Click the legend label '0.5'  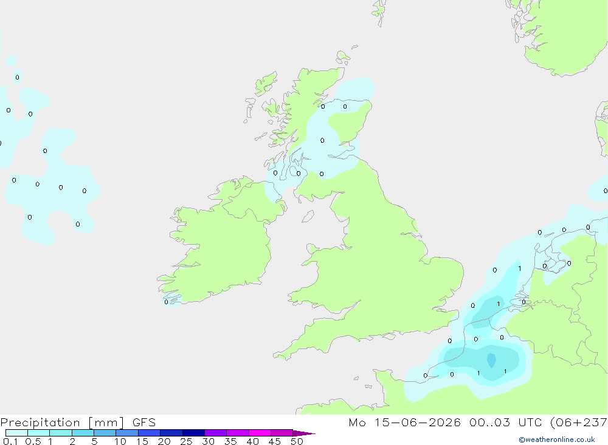click(x=33, y=441)
